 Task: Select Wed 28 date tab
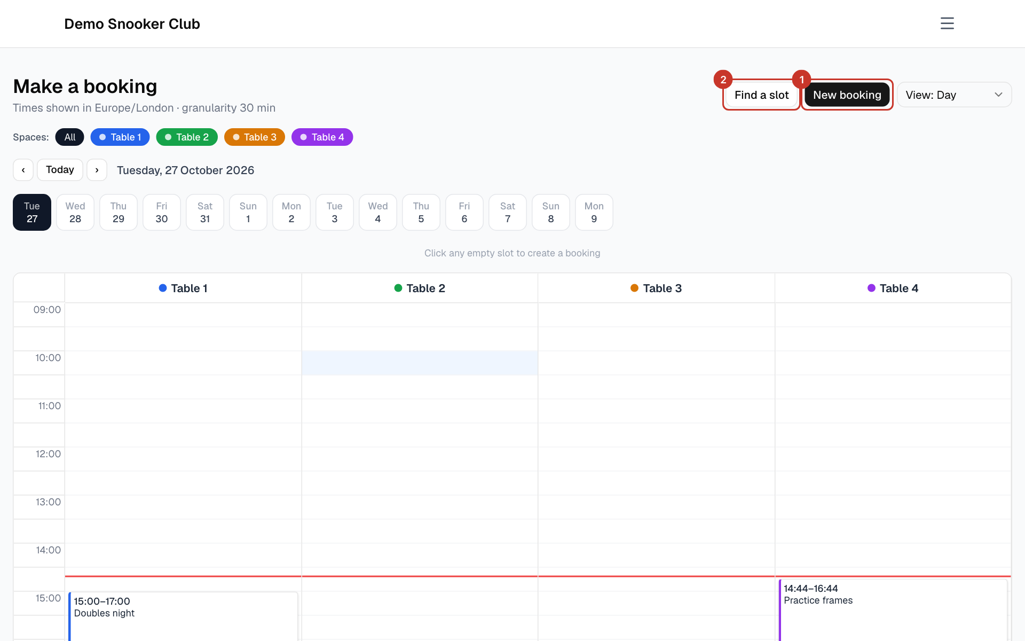(x=75, y=213)
